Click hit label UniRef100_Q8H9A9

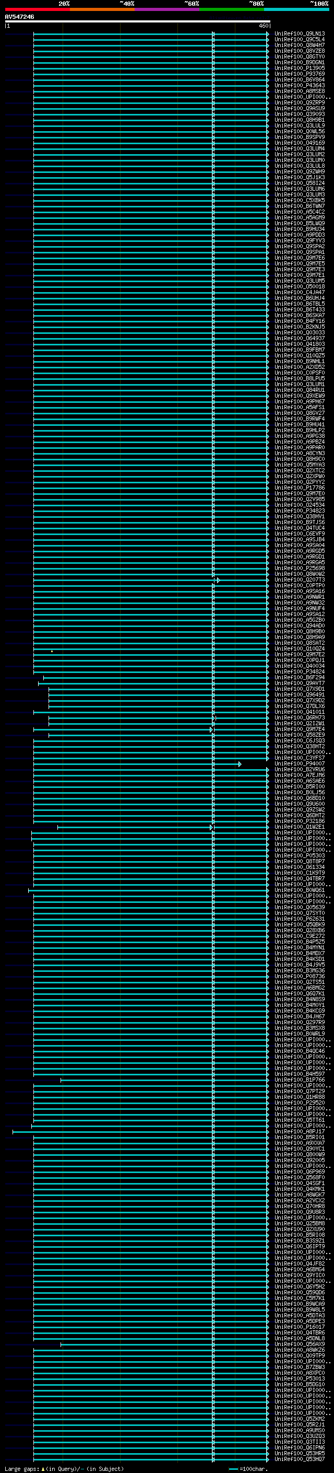300,637
